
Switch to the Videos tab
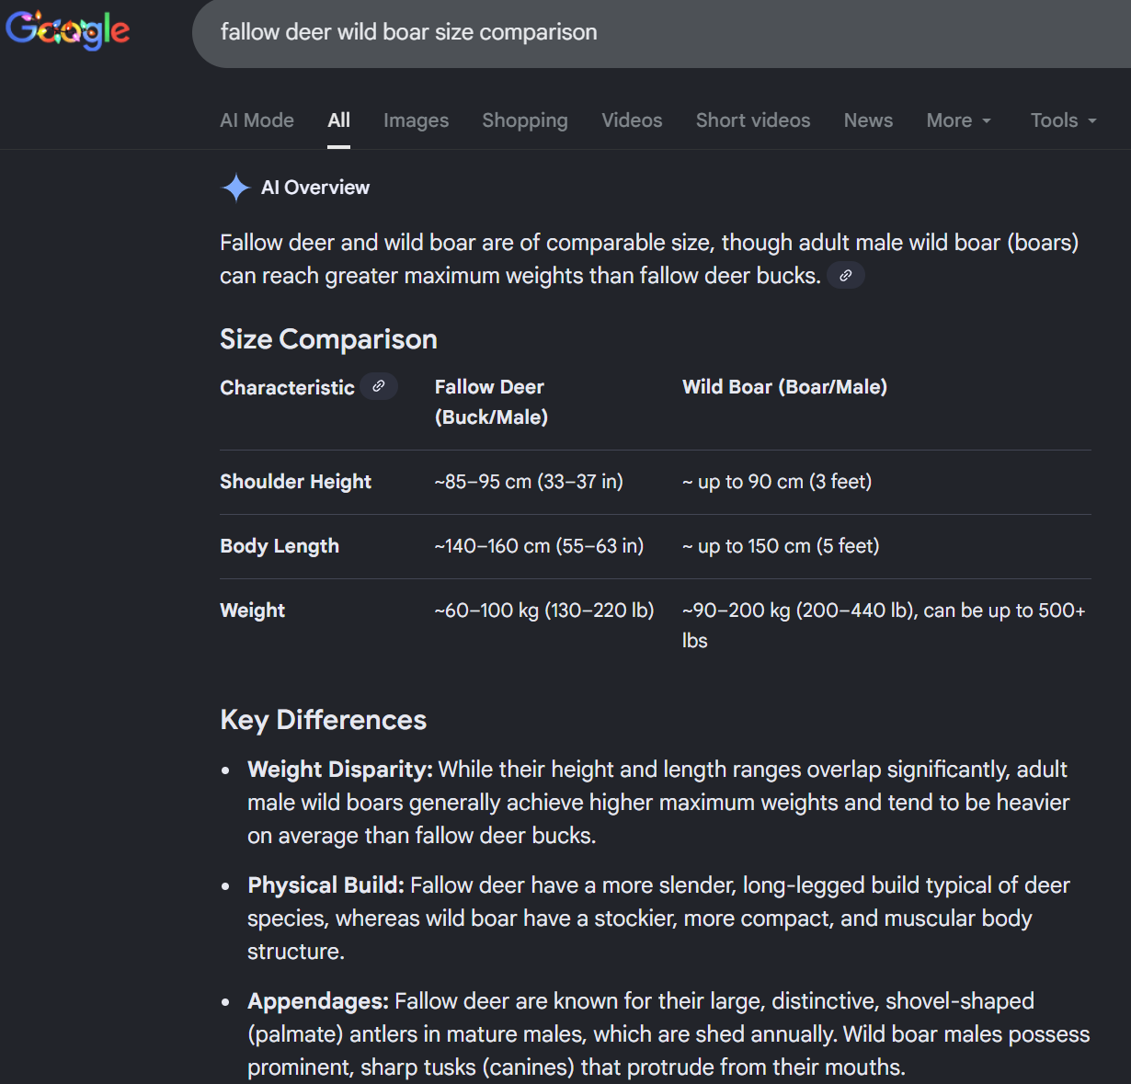click(632, 120)
